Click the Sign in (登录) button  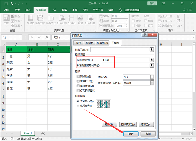click(x=152, y=3)
